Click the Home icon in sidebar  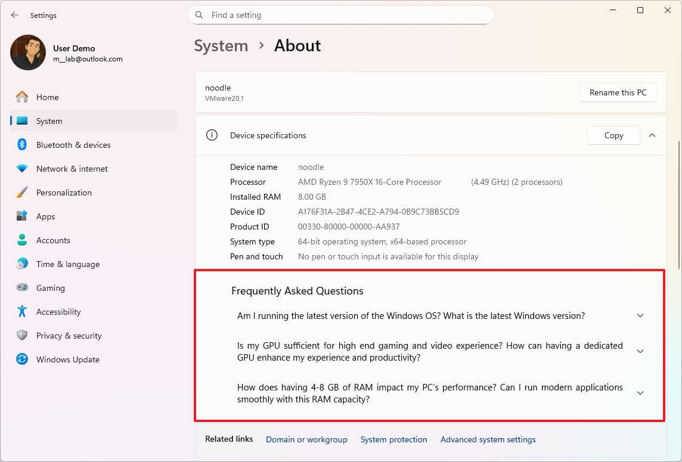pyautogui.click(x=22, y=97)
